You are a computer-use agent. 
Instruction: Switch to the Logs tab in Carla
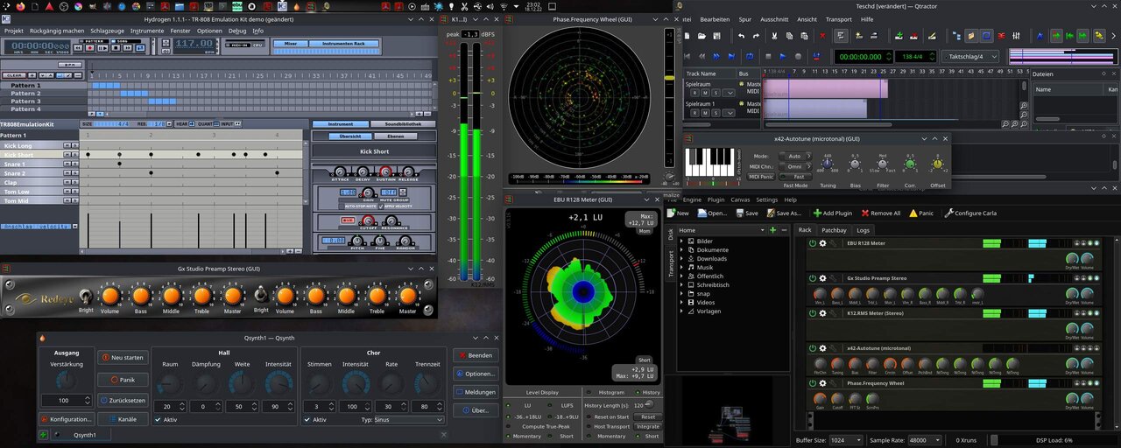(863, 230)
